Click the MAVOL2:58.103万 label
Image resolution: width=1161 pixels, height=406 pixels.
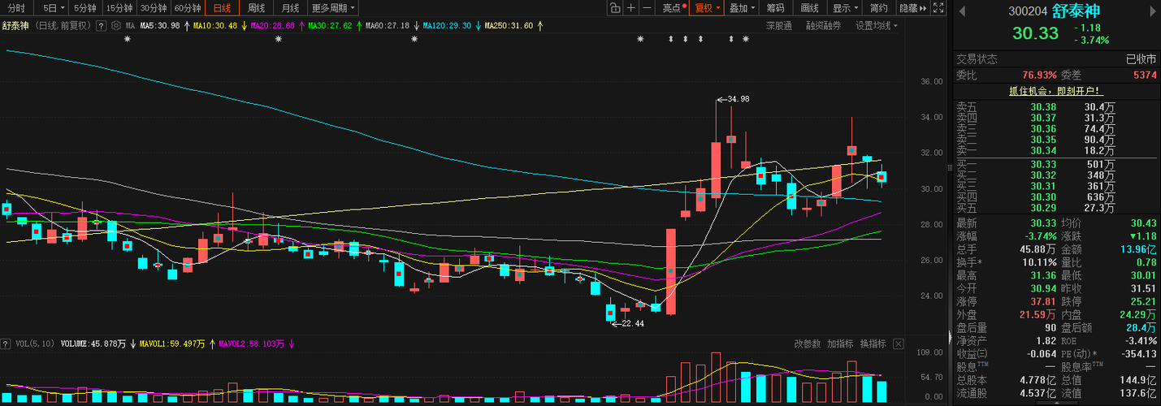(x=252, y=344)
